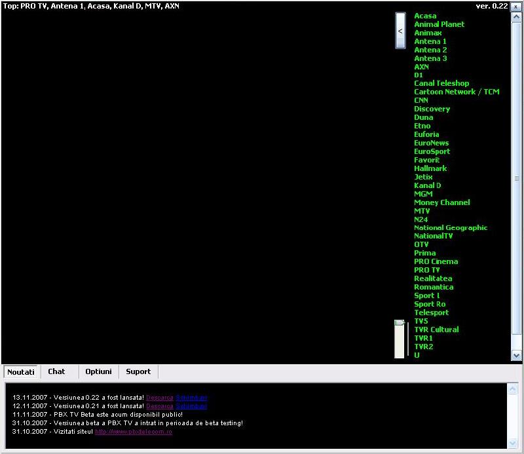
Task: Select Antena 1 in channel list
Action: click(430, 41)
